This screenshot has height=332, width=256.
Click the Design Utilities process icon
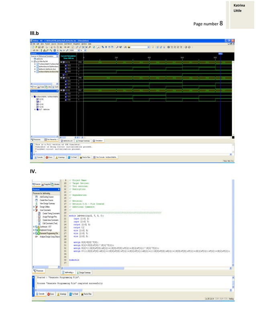pos(37,207)
